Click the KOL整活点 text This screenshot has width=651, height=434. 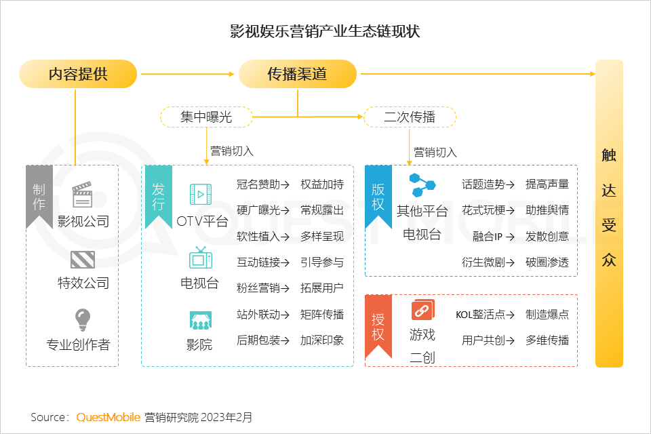[x=480, y=315]
